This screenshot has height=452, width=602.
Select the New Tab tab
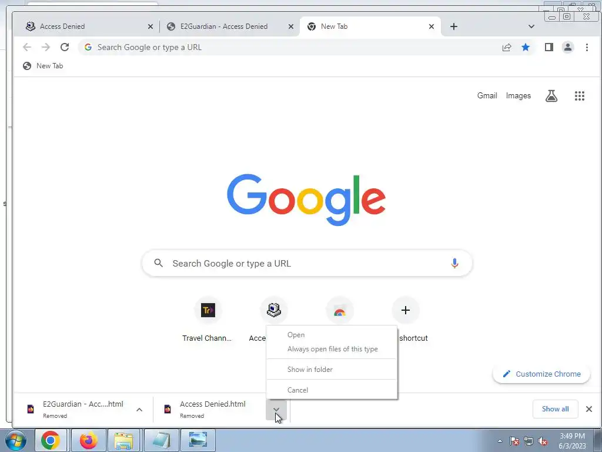click(x=370, y=26)
